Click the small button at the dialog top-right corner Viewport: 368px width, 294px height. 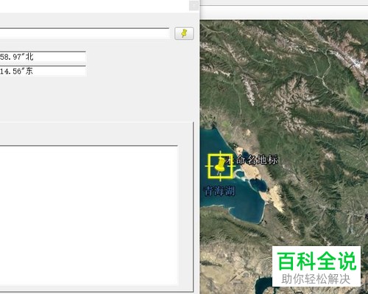194,6
